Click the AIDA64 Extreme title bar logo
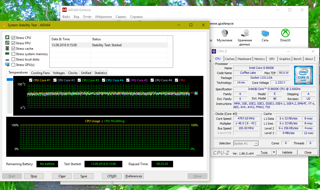Screen dimensions: 320x190 pos(65,10)
